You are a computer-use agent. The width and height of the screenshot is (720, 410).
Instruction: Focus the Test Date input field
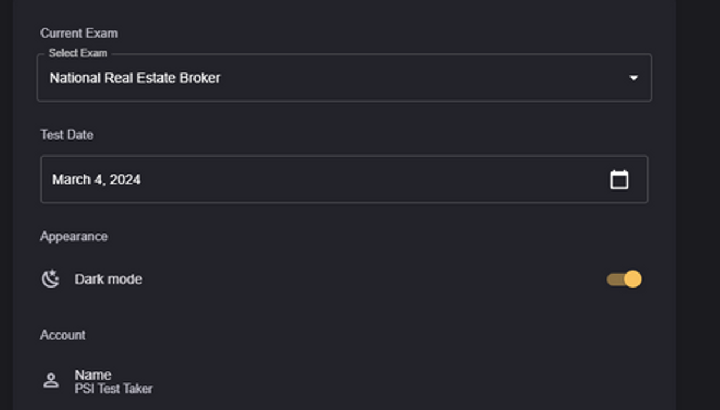point(337,180)
